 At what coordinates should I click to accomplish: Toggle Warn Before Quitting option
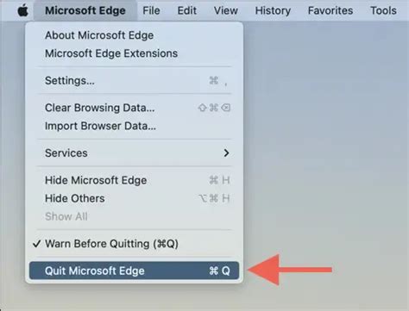click(x=134, y=244)
